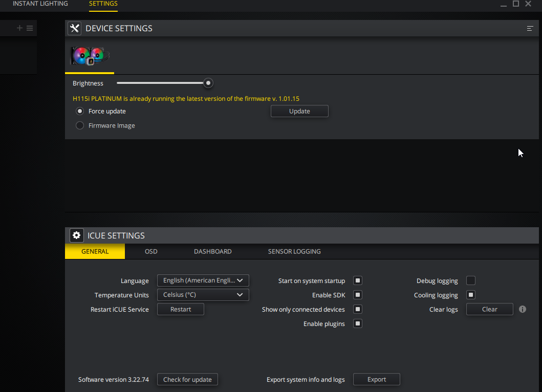Switch to the Instant Lighting tab
Image resolution: width=542 pixels, height=392 pixels.
(x=40, y=4)
